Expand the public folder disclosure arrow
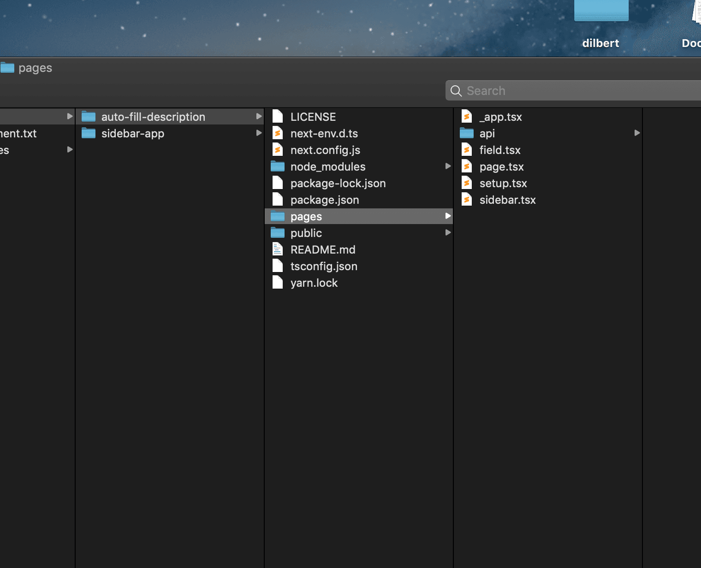Viewport: 701px width, 568px height. point(447,233)
